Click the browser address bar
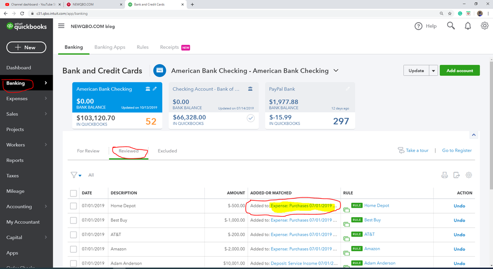493x269 pixels. [232, 13]
